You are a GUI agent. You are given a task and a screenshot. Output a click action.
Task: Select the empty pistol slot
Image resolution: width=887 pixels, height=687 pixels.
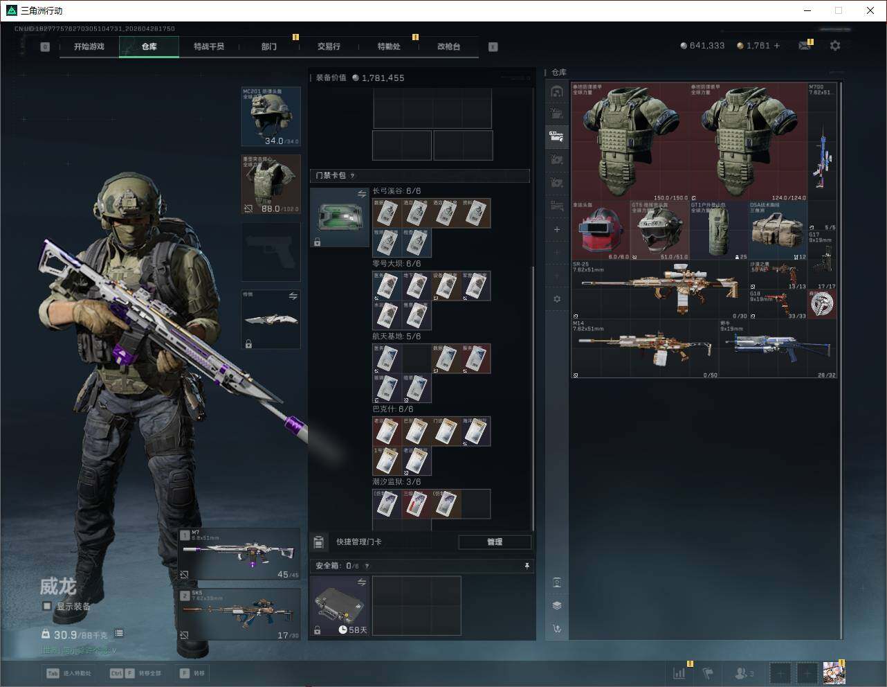click(x=271, y=251)
